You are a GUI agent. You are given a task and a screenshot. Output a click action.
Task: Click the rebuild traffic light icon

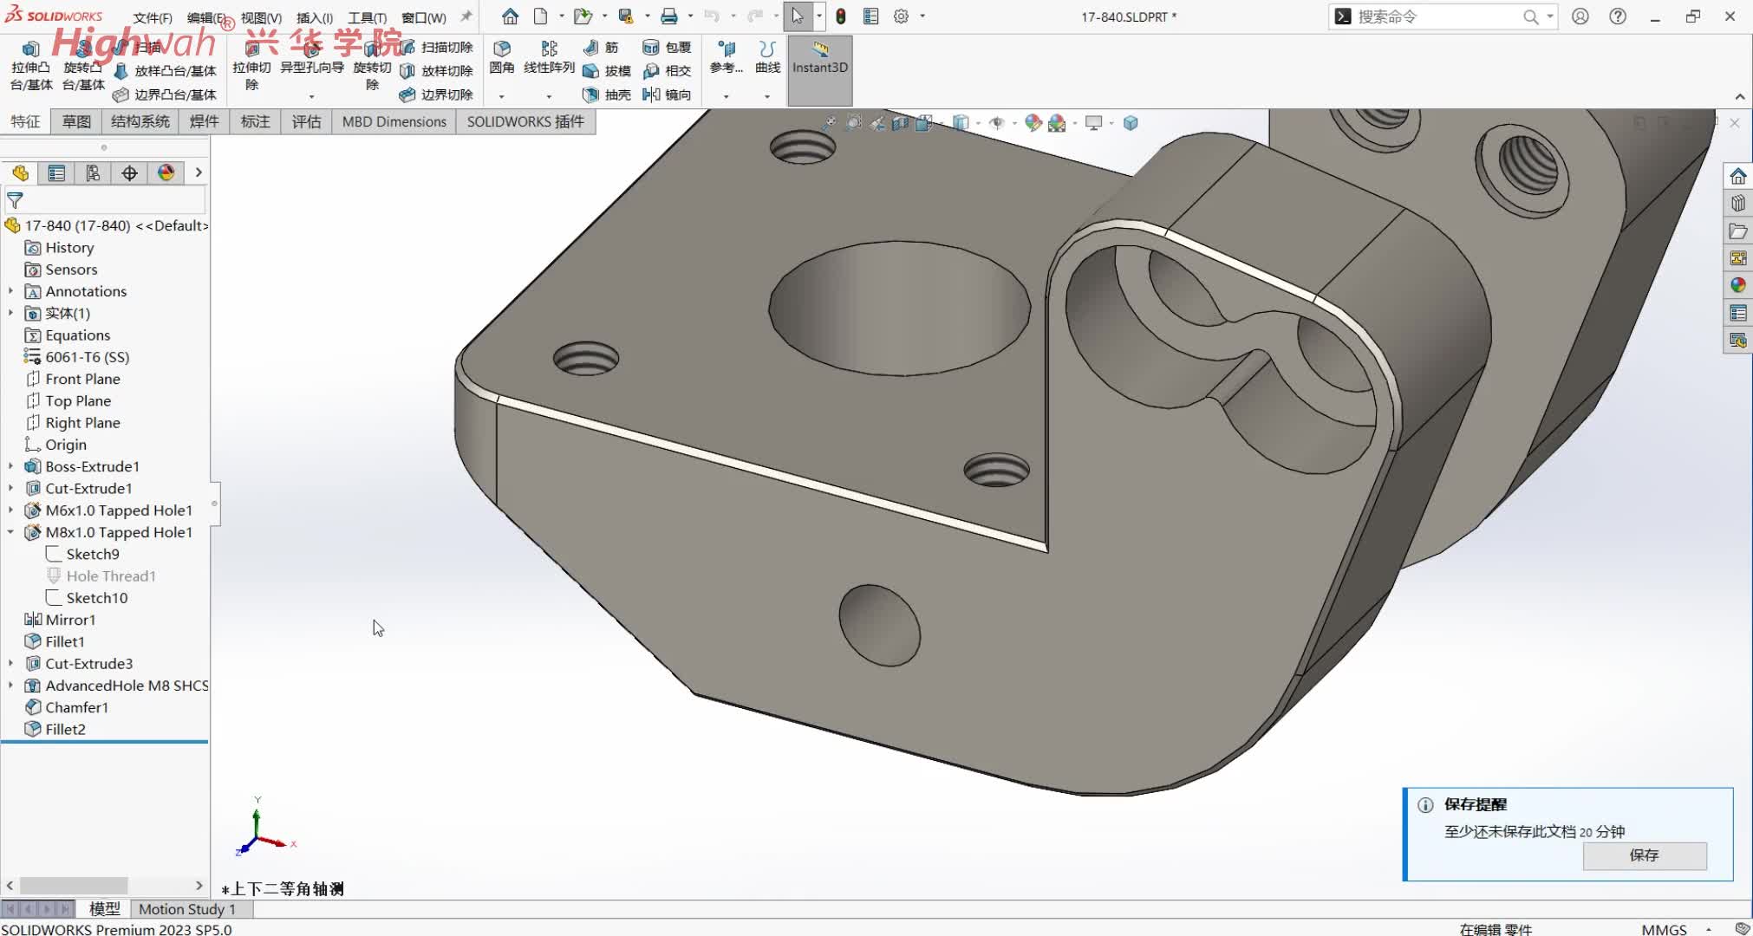pyautogui.click(x=840, y=16)
